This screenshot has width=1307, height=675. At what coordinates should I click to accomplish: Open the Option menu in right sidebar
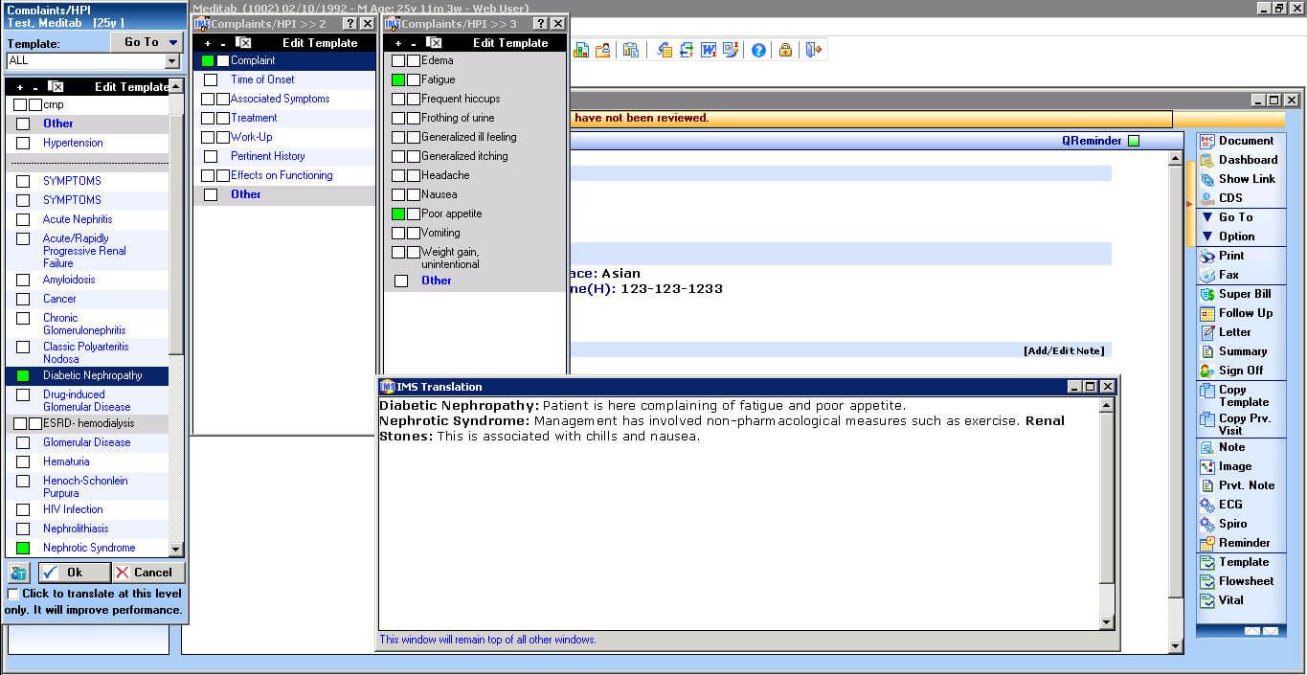click(1235, 236)
